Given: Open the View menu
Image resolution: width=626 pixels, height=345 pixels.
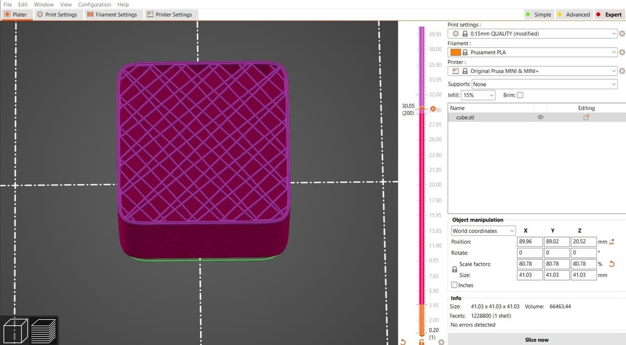Looking at the screenshot, I should (66, 5).
